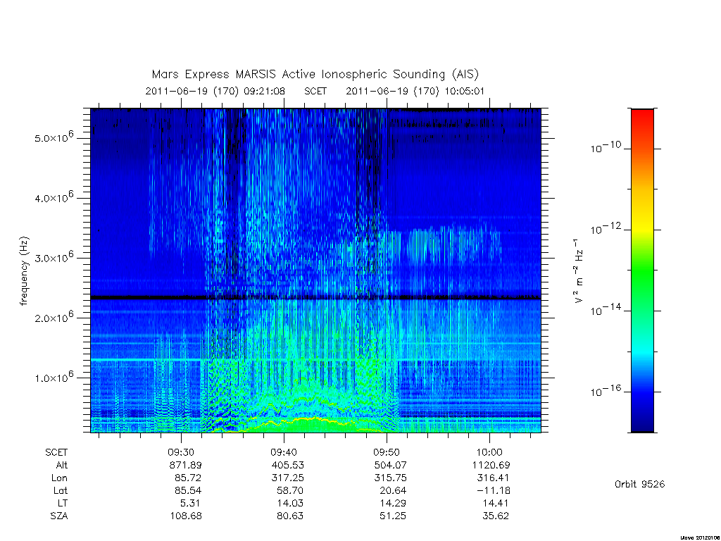Click the longitude value 315.75
Viewport: 721px width, 541px height.
(x=390, y=478)
